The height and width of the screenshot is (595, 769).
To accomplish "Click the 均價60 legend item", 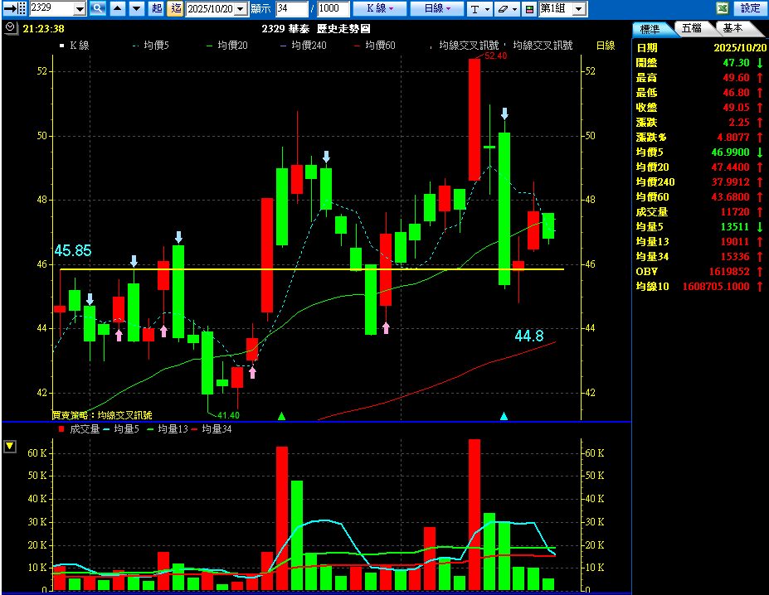I will point(375,46).
